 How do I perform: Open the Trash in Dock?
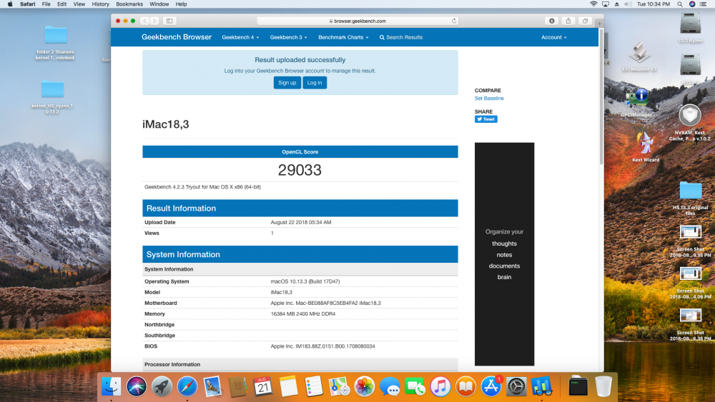coord(603,386)
